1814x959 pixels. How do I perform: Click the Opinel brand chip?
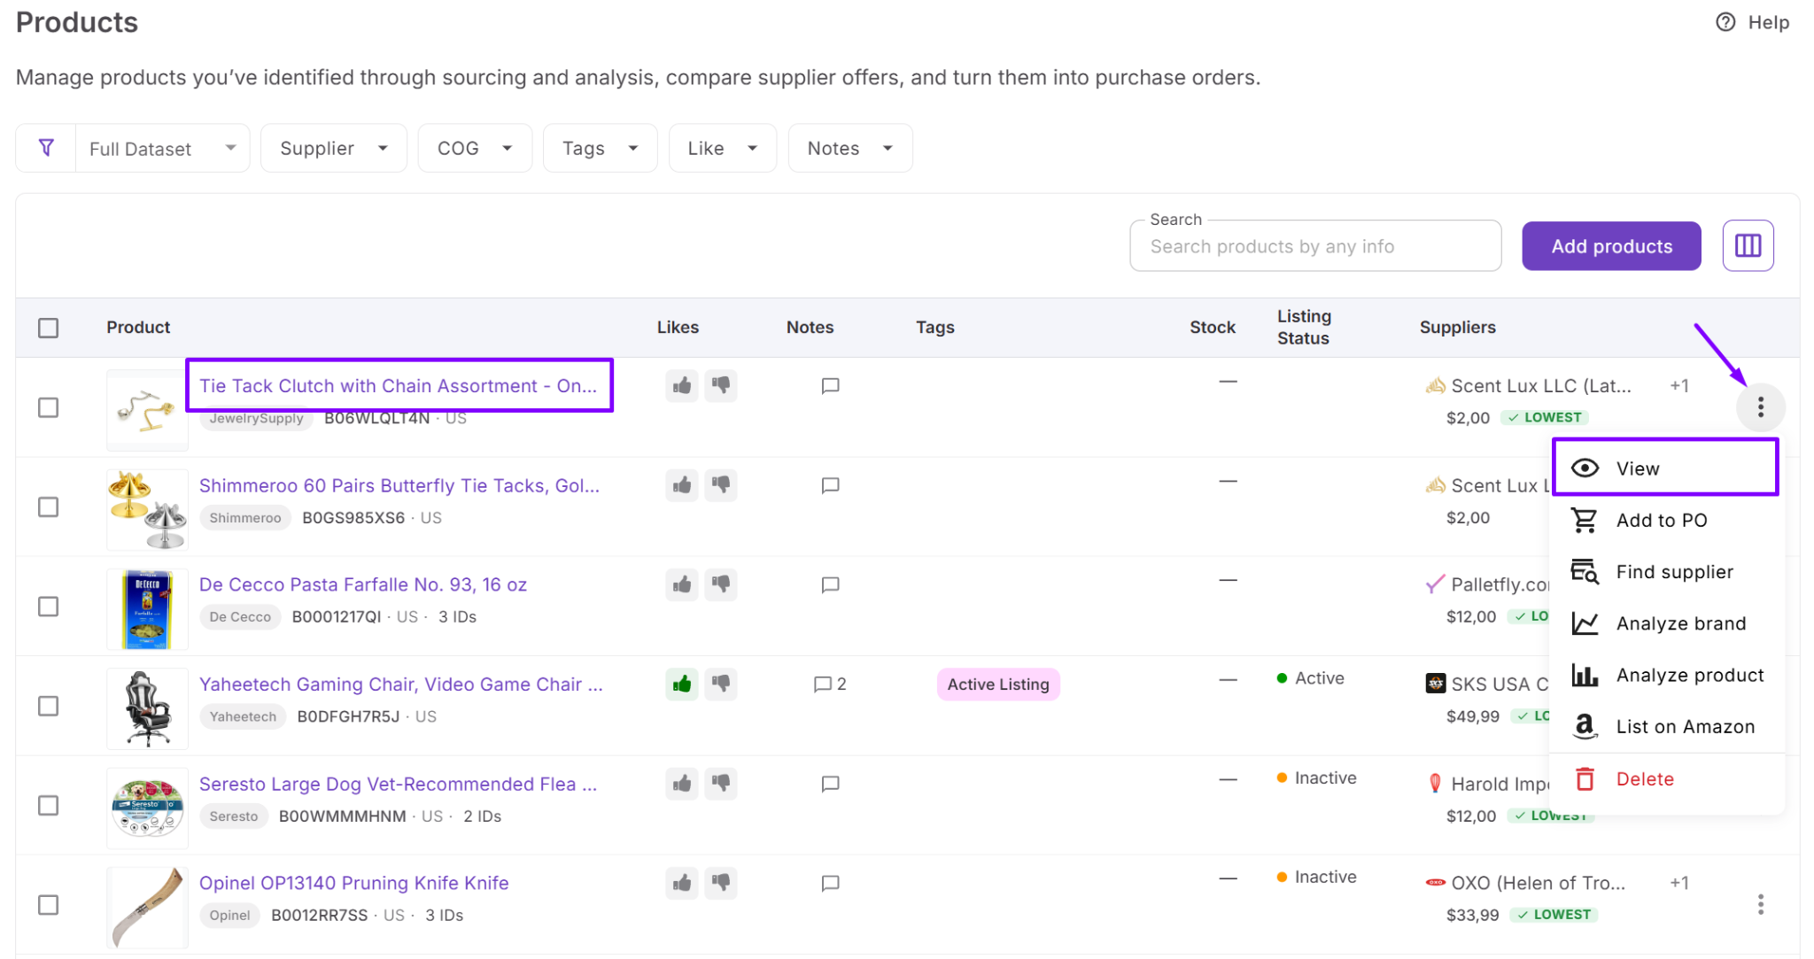[x=229, y=915]
